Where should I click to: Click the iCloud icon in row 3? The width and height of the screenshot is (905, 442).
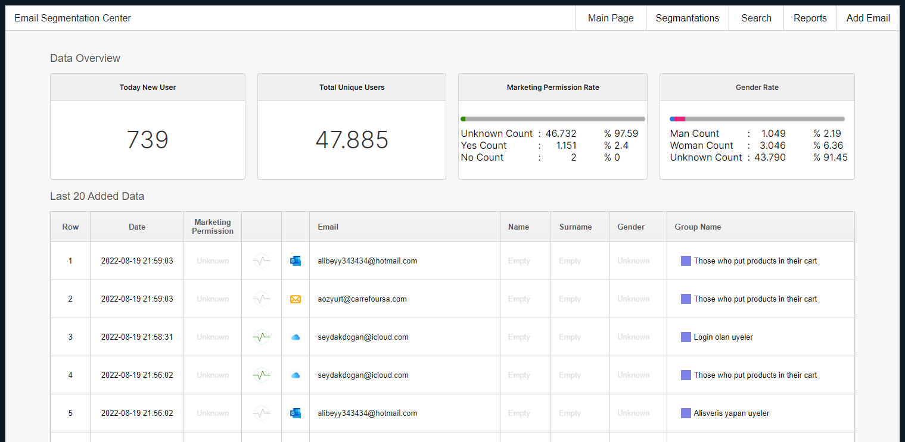(x=295, y=337)
